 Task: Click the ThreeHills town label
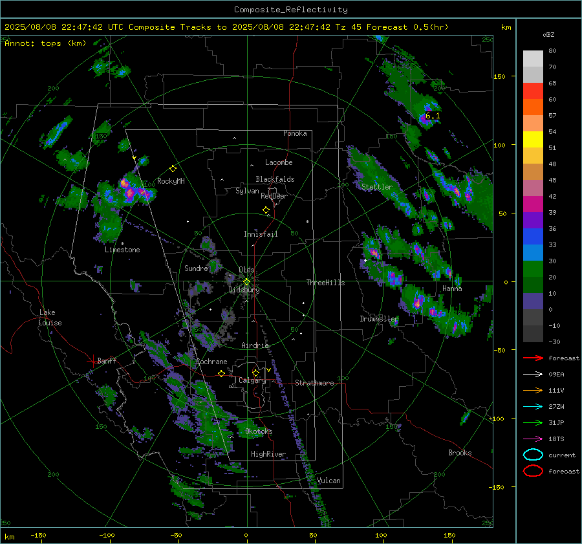tap(325, 283)
